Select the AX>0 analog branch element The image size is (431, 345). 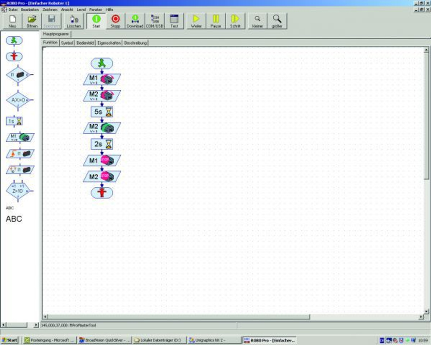(x=18, y=100)
